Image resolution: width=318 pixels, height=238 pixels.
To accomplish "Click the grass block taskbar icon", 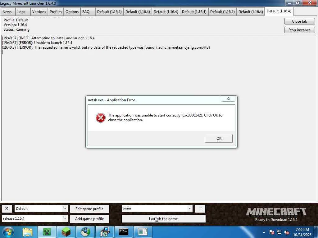I will click(66, 232).
